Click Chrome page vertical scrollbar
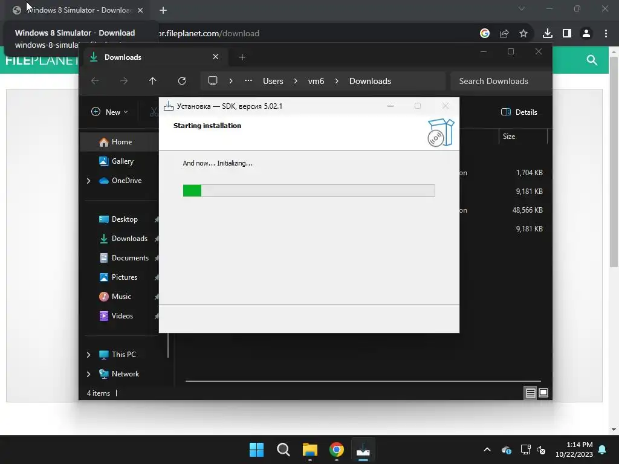The height and width of the screenshot is (464, 619). (x=614, y=162)
